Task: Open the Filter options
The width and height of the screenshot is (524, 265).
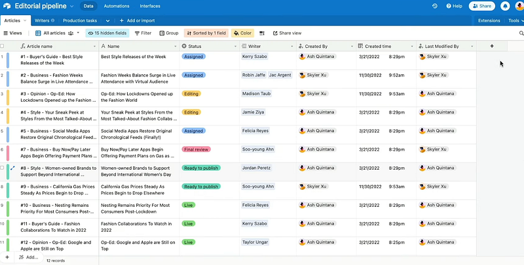Action: (143, 33)
